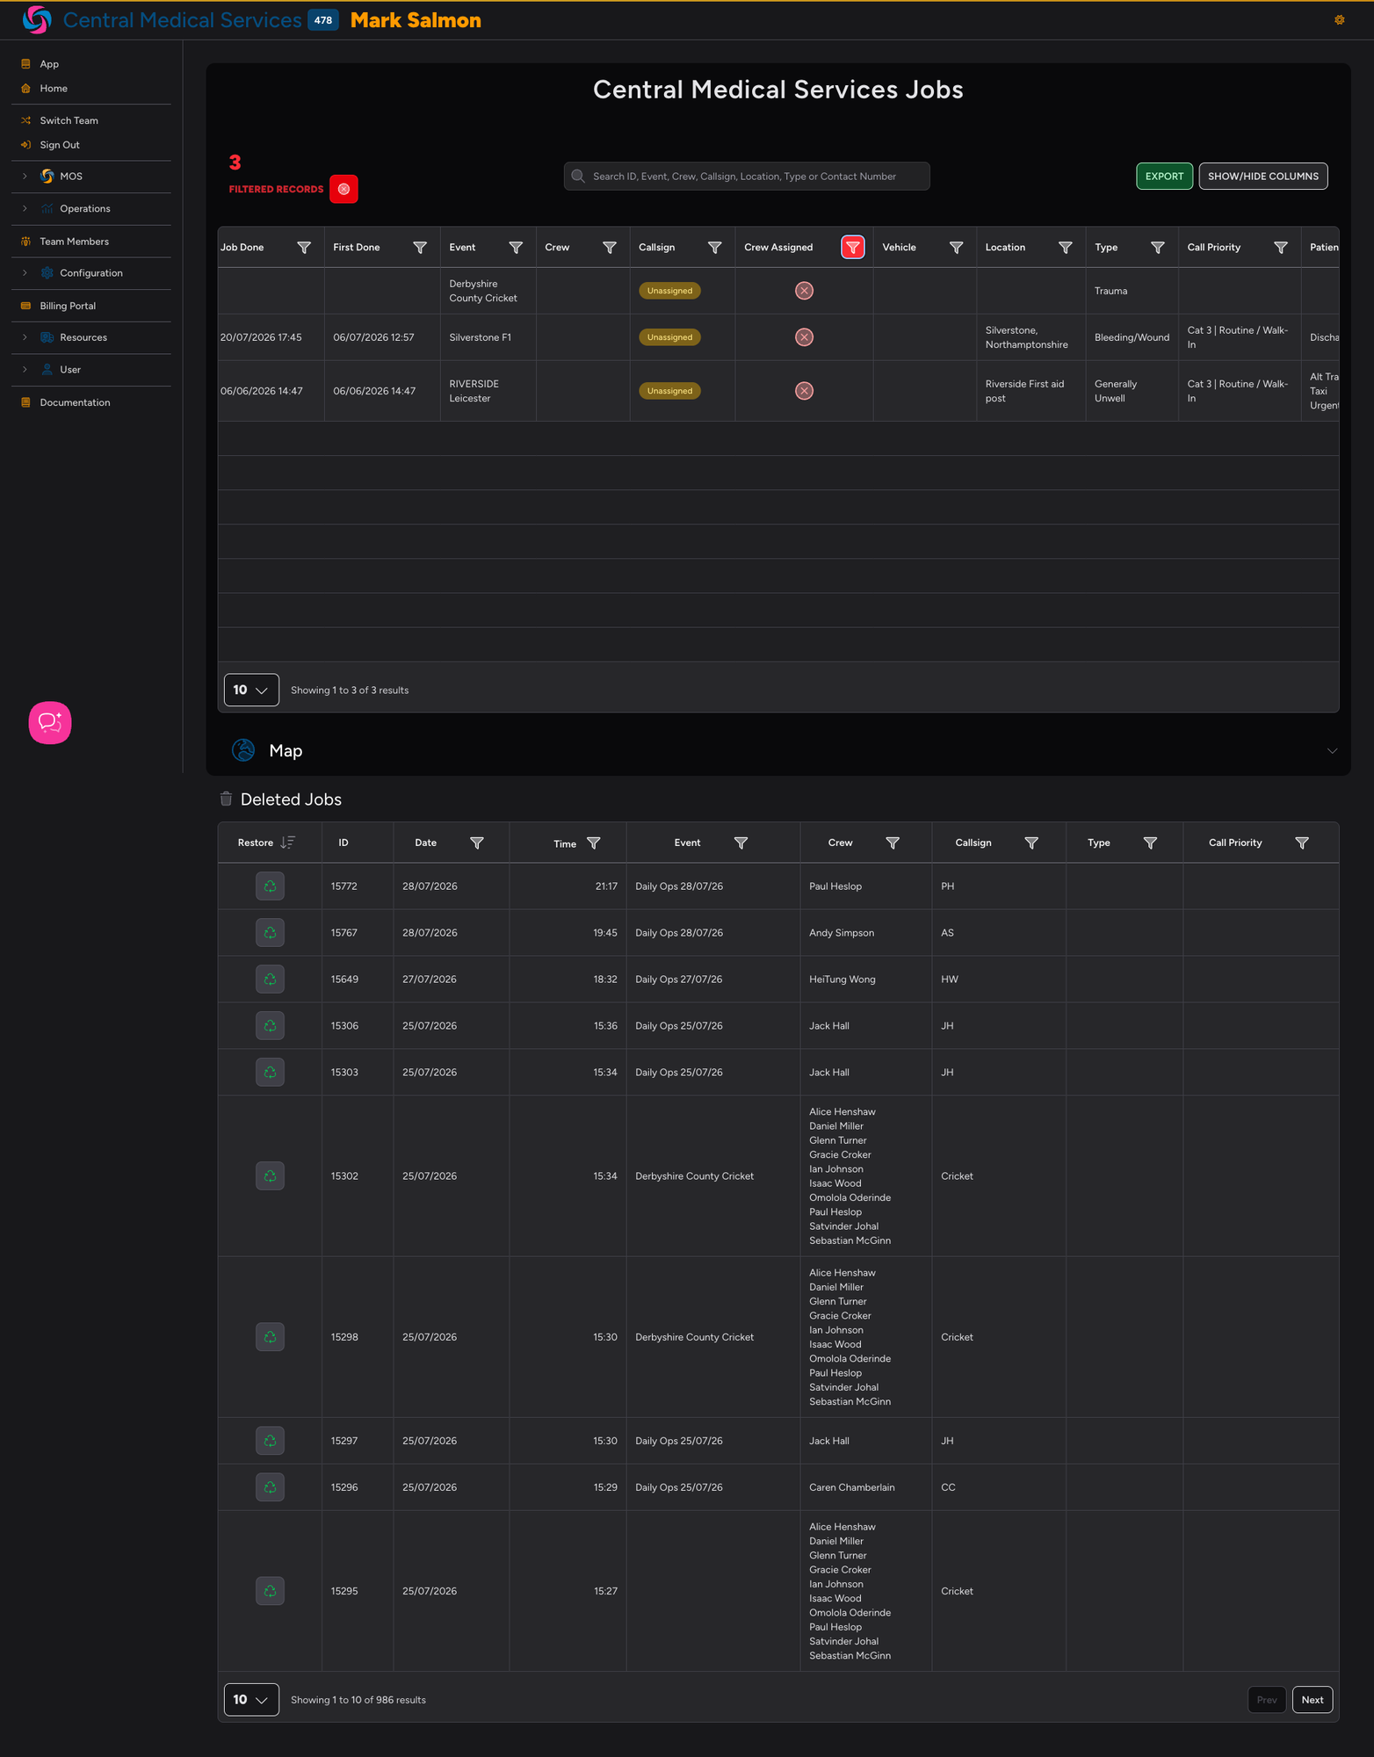Open jobs table page size dropdown
1374x1757 pixels.
click(x=251, y=690)
